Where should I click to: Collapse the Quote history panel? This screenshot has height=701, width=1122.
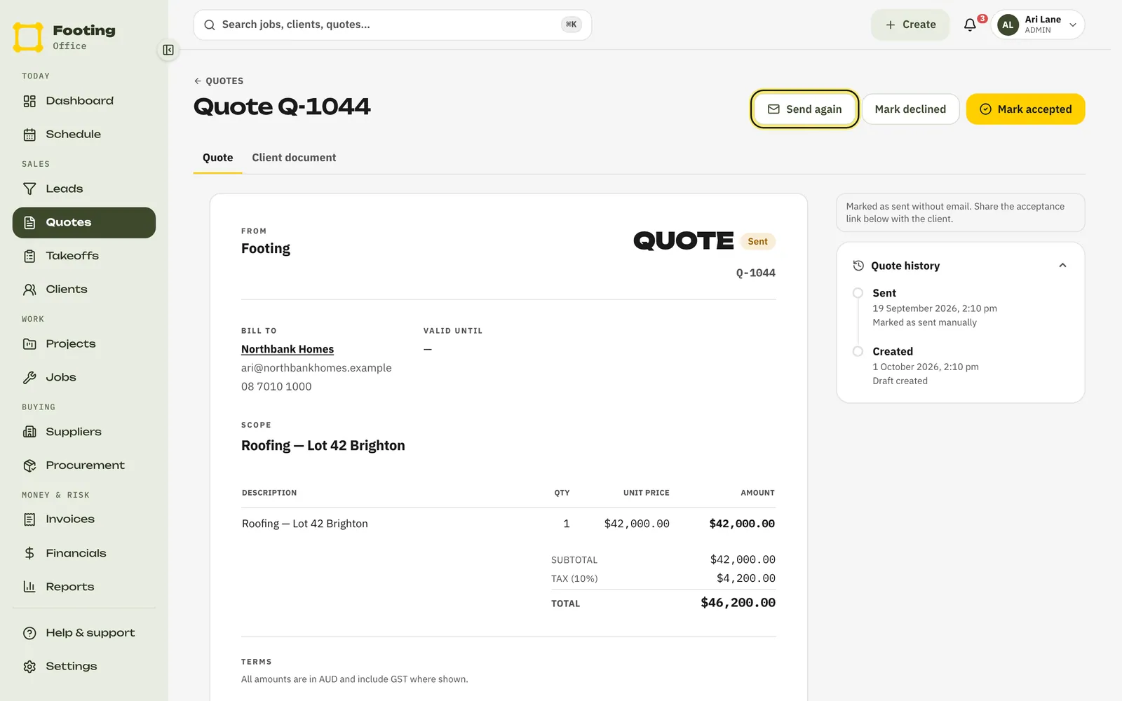click(x=1062, y=265)
